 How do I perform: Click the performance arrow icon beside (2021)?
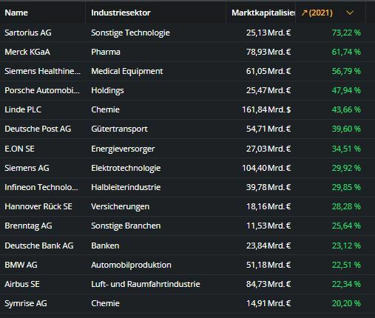(x=304, y=13)
